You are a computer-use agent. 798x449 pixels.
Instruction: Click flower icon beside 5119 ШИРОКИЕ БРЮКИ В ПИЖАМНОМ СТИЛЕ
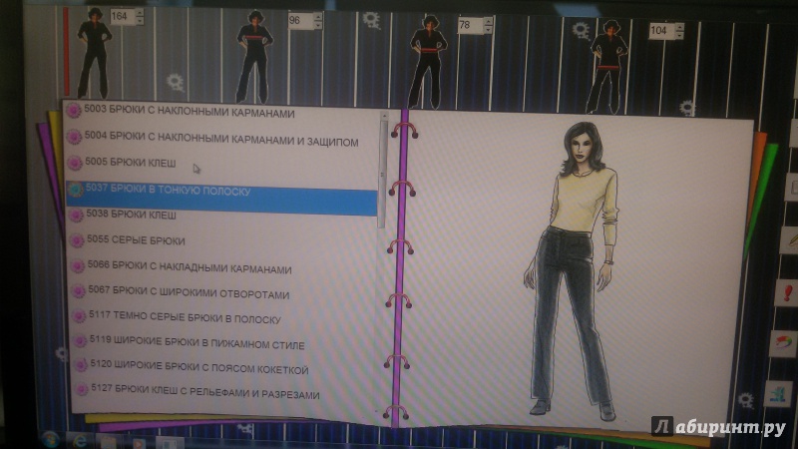(80, 340)
